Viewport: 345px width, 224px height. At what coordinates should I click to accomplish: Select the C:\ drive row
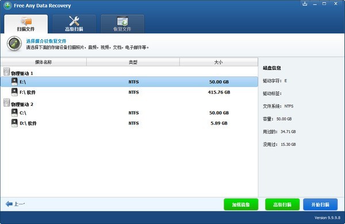click(129, 113)
